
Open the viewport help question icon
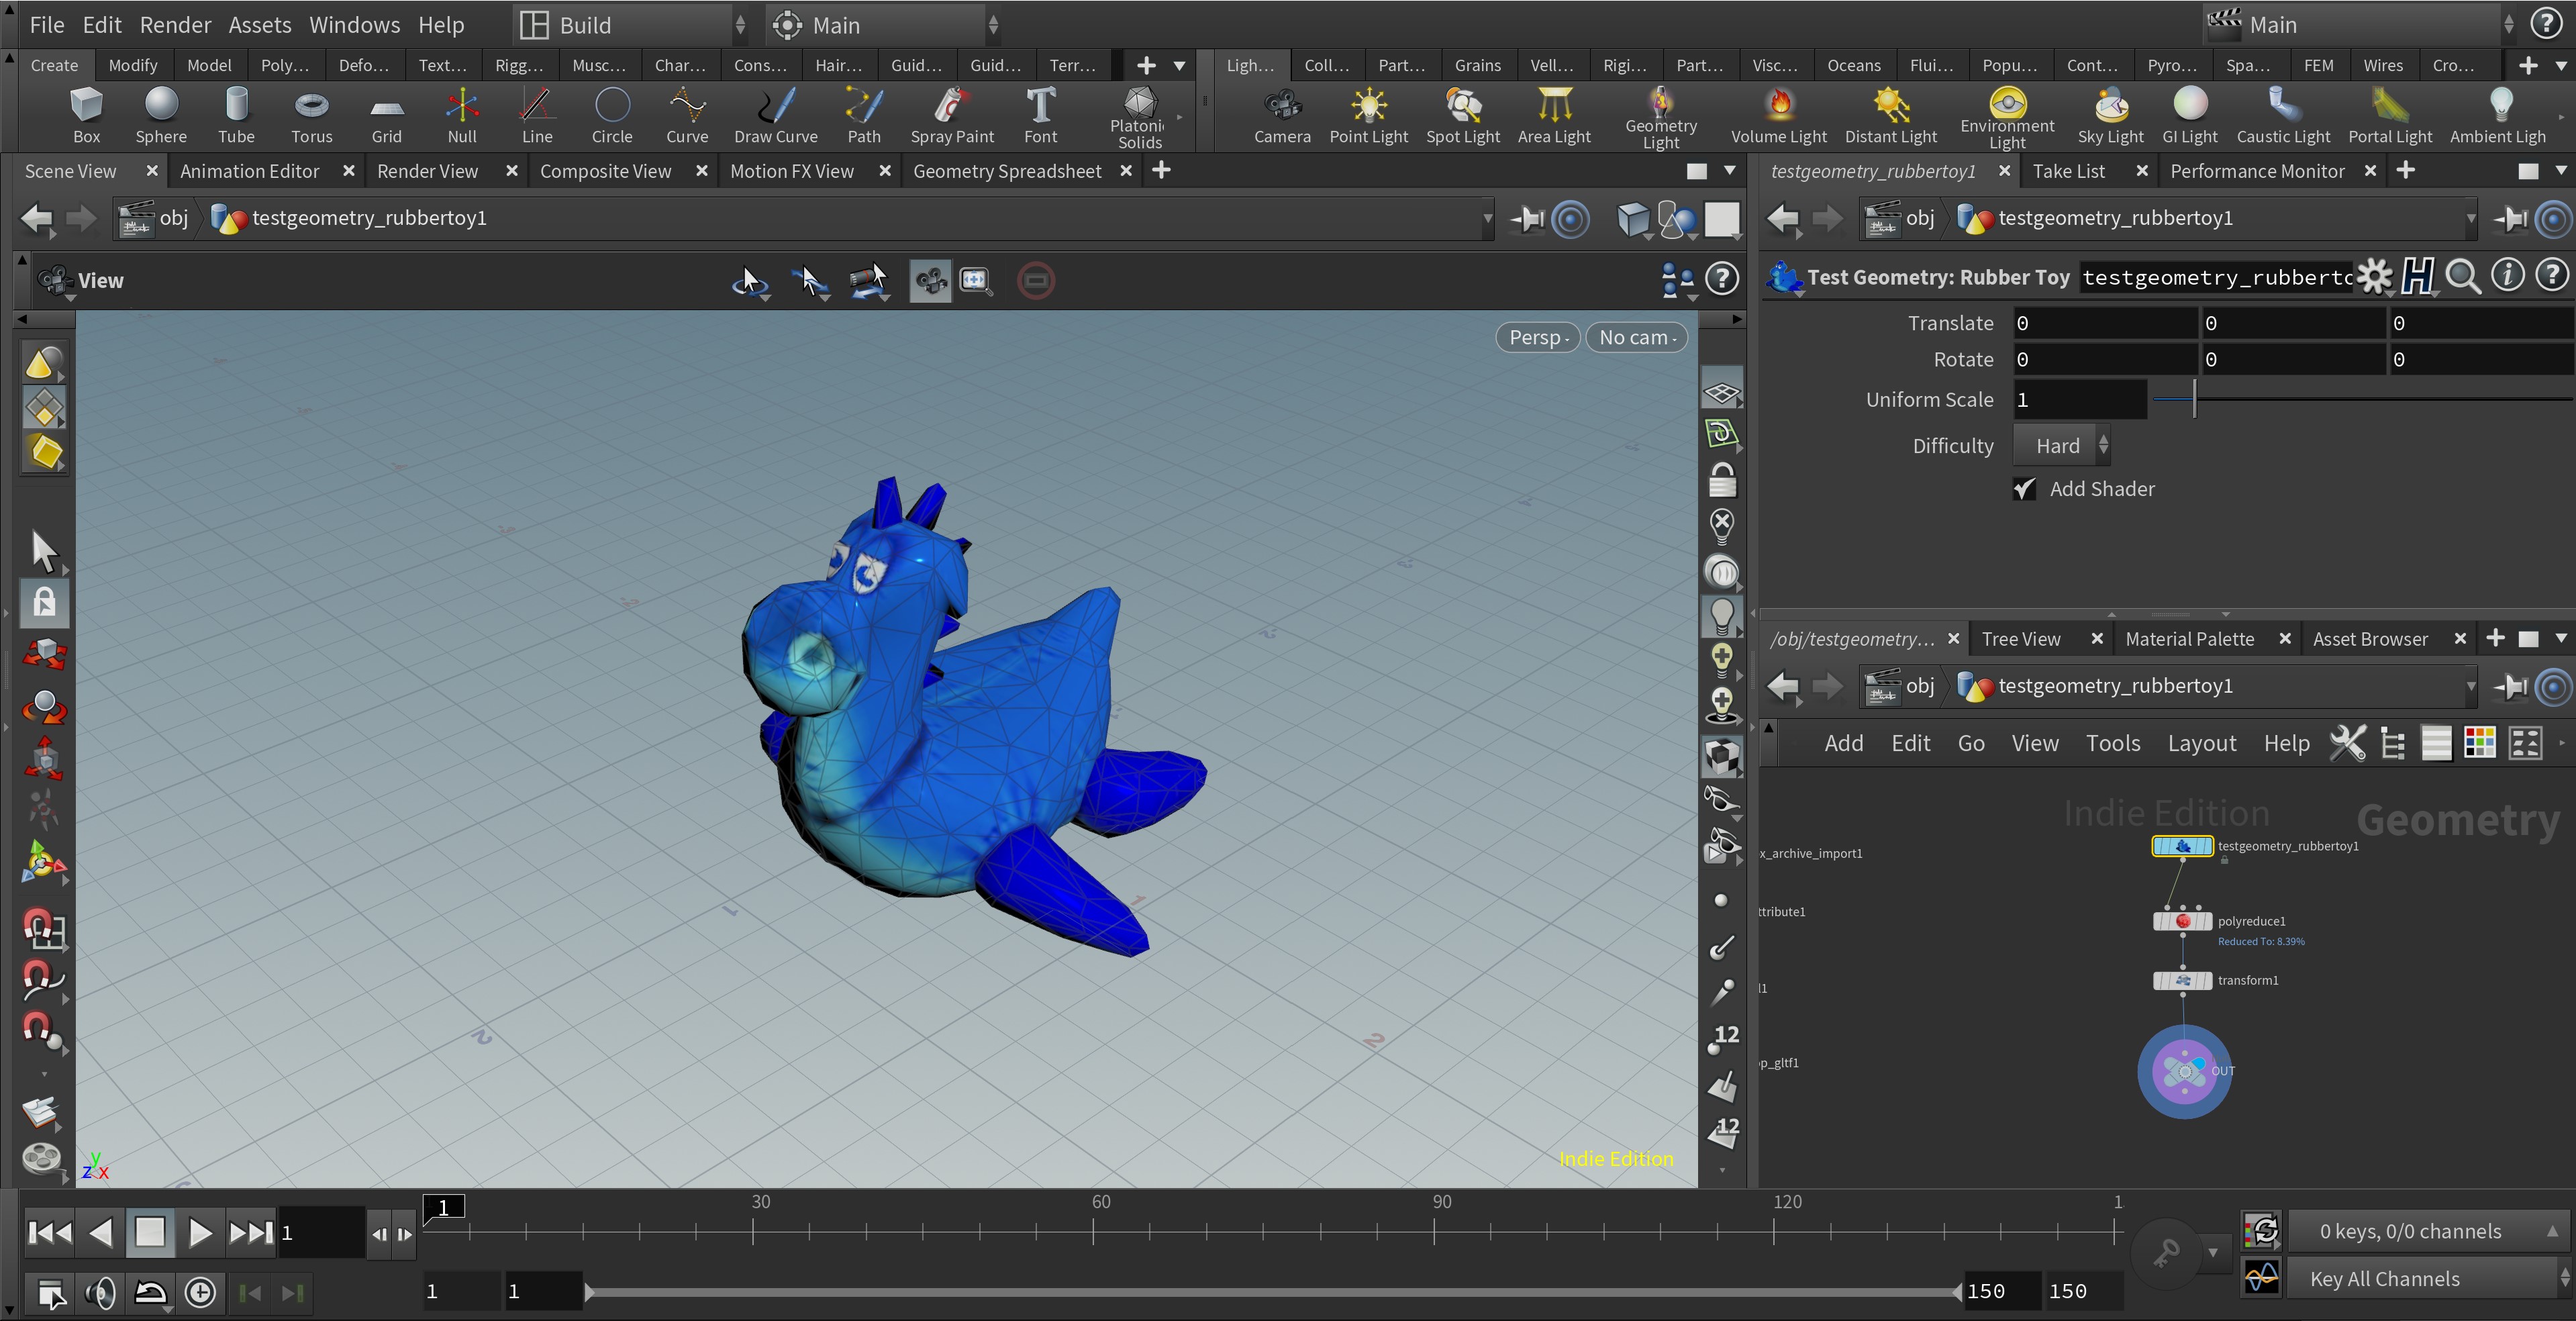tap(1722, 279)
